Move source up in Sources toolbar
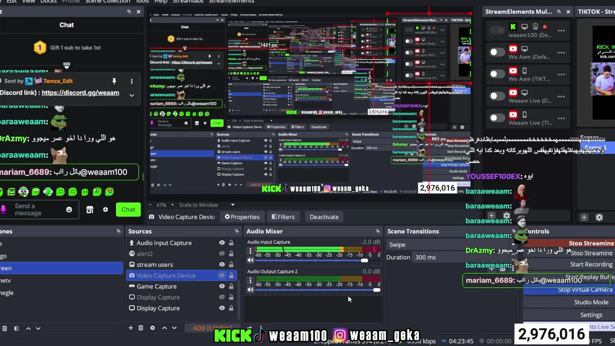The image size is (615, 346). [164, 328]
